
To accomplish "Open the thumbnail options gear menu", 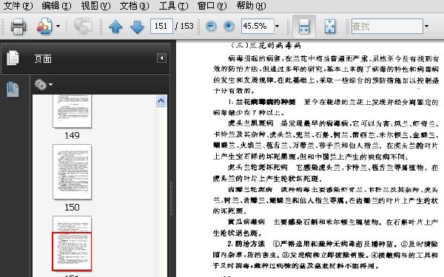I will [43, 84].
